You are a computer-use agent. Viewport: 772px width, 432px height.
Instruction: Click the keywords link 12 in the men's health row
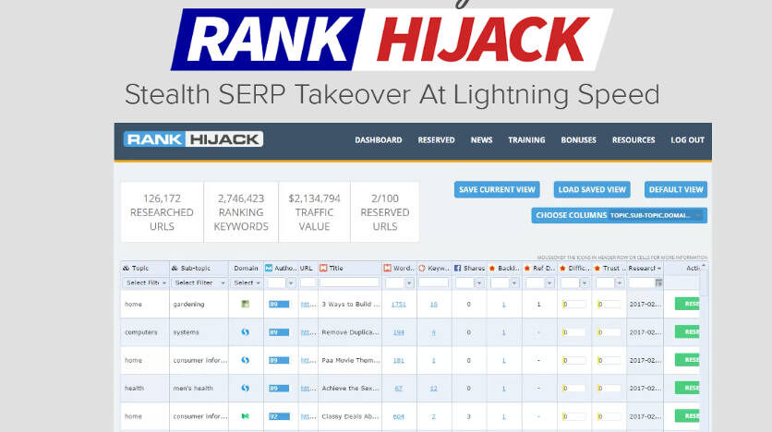tap(433, 389)
